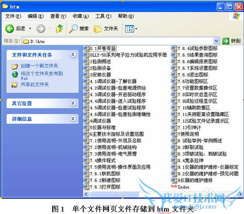Viewport: 244px width, 214px height.
Task: Click the horizontal scrollbar left arrow
Action: pyautogui.click(x=86, y=194)
